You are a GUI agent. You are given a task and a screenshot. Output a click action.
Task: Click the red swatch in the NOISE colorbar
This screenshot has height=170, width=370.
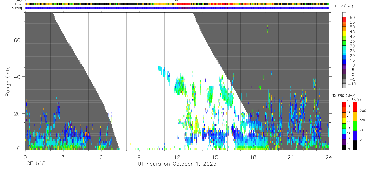pos(355,106)
